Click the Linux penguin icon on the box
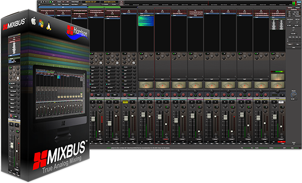 (49, 26)
